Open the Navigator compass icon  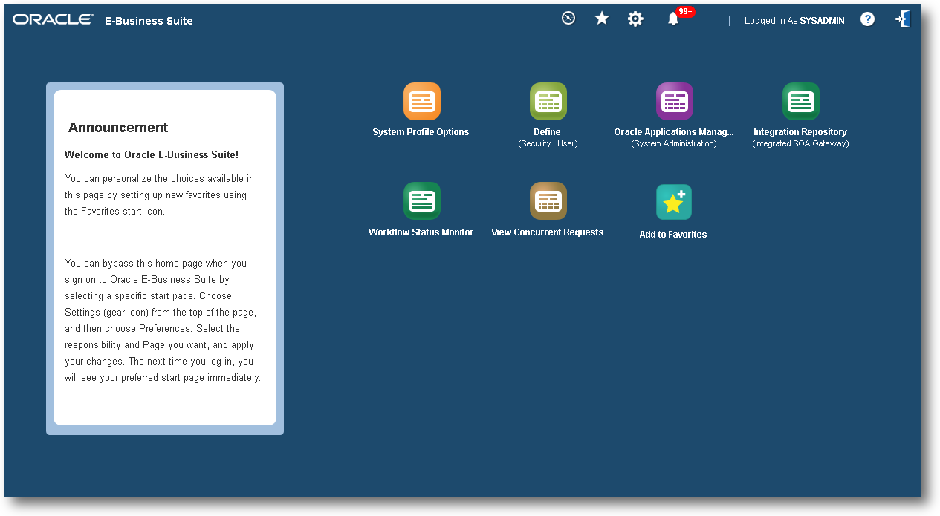coord(568,19)
